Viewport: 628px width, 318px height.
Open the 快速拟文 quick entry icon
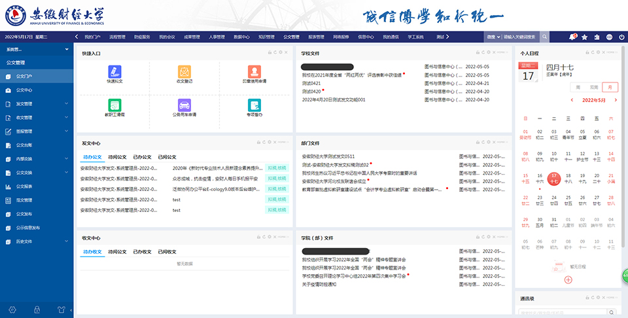coord(114,72)
